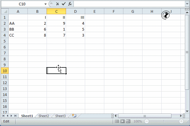The height and width of the screenshot is (126, 190).
Task: Click the Select All corner button
Action: point(4,12)
